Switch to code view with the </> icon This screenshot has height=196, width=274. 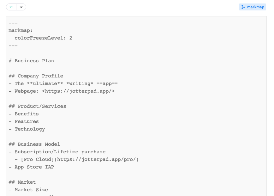(x=11, y=7)
